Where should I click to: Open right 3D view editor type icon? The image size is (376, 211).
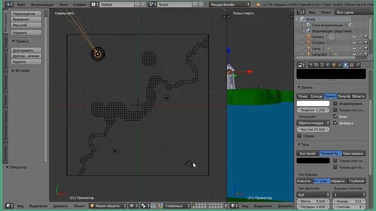234,206
